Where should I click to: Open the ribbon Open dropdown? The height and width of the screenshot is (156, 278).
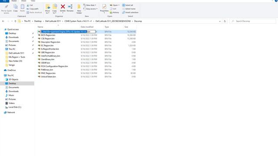pyautogui.click(x=115, y=5)
